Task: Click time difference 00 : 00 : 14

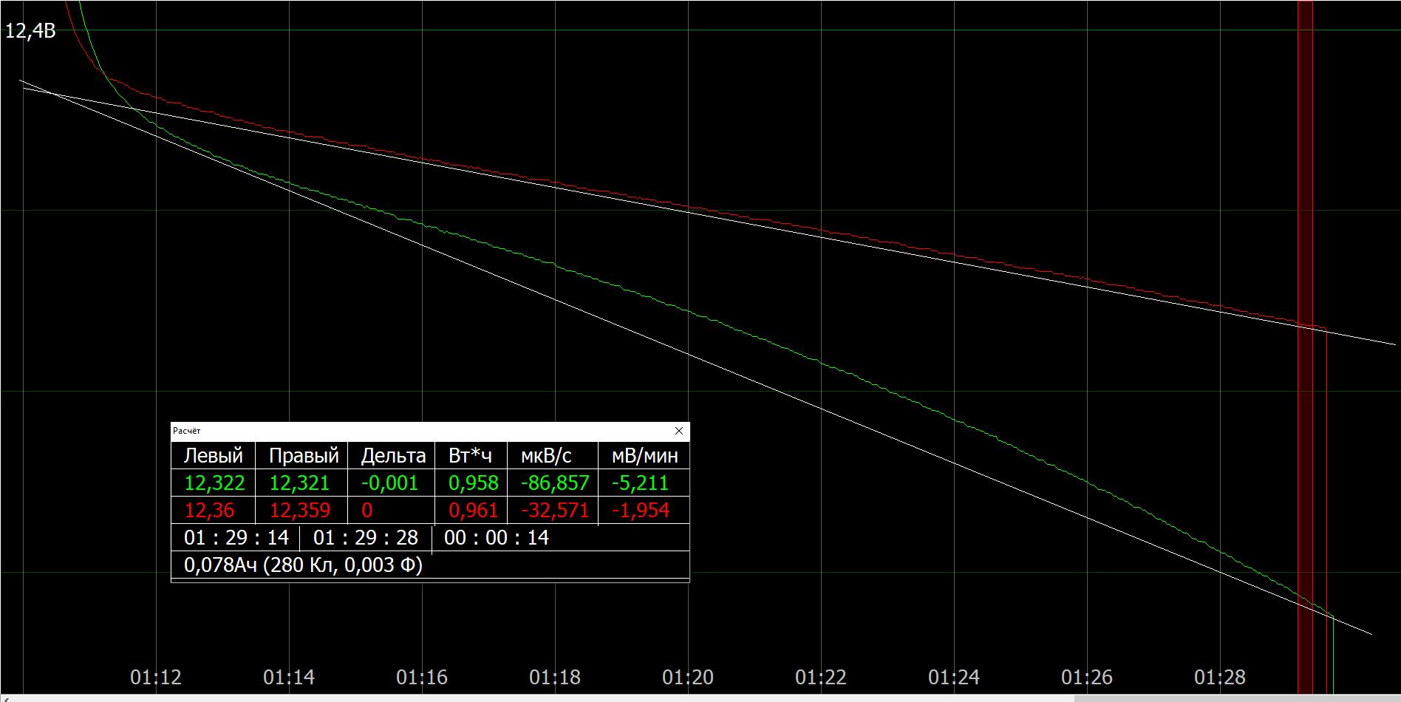Action: point(497,538)
